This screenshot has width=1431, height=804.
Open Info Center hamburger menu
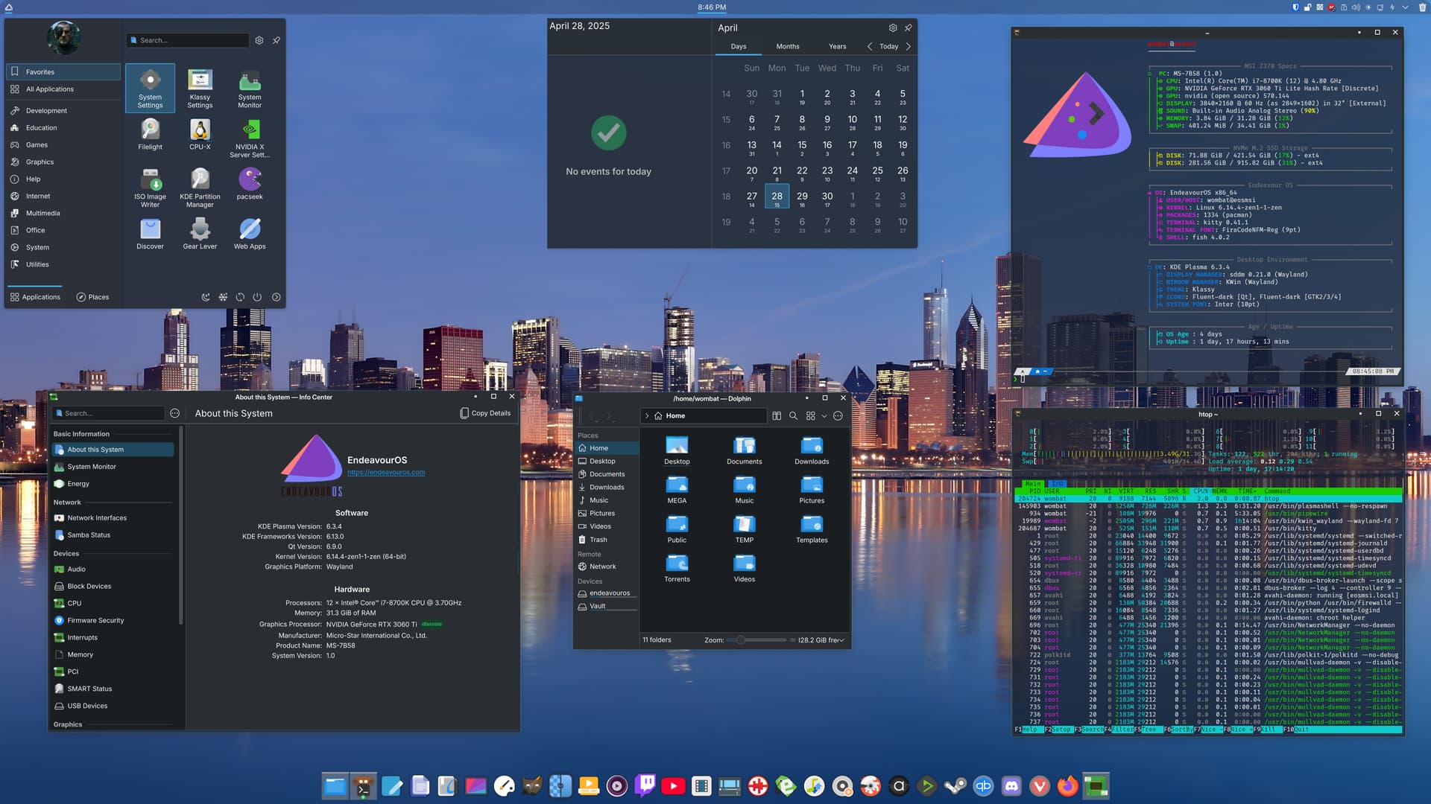174,413
